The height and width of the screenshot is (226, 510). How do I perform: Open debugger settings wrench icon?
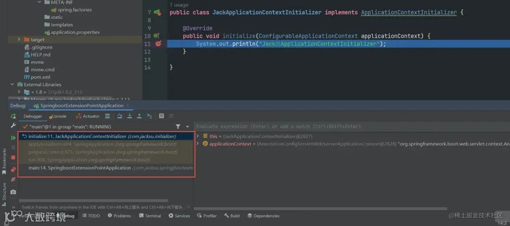point(13,126)
